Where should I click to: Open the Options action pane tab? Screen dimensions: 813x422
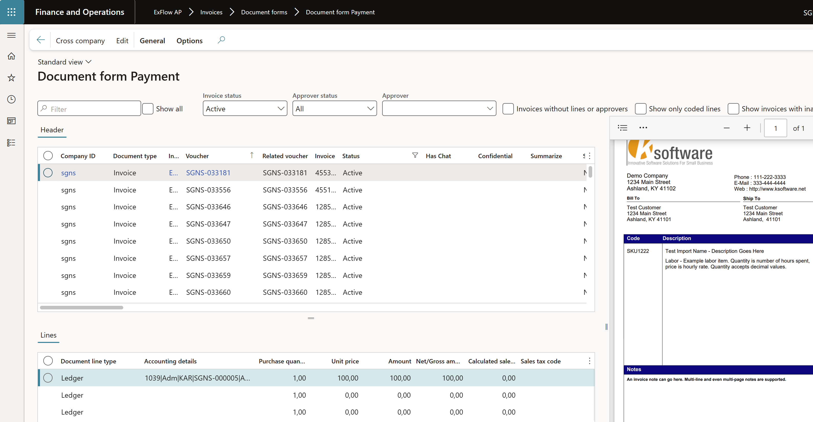[189, 40]
